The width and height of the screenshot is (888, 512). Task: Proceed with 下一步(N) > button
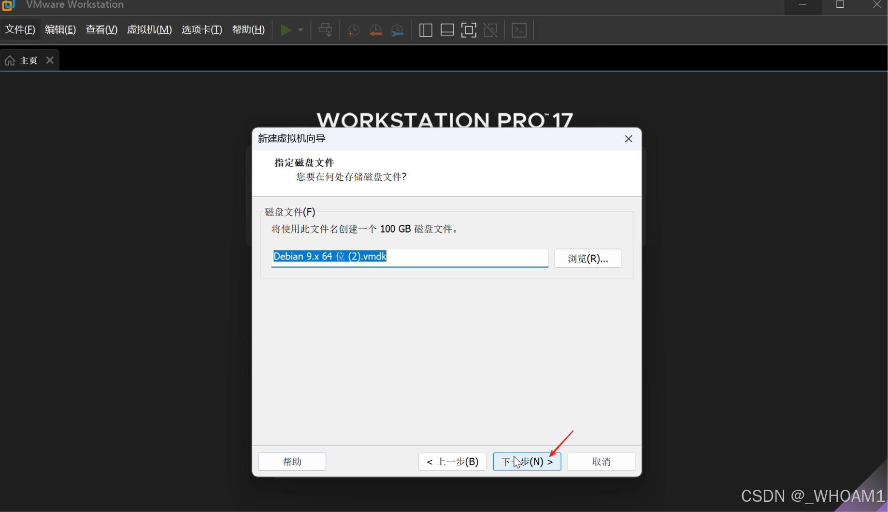click(527, 462)
